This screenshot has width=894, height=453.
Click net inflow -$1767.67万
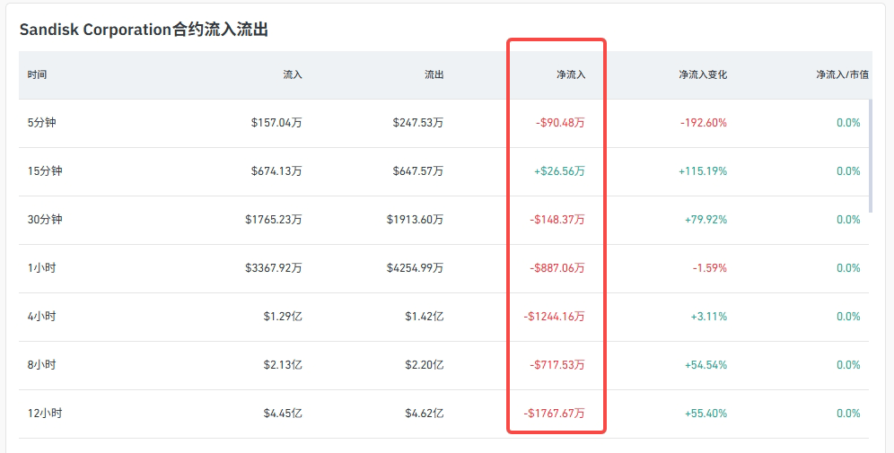555,414
